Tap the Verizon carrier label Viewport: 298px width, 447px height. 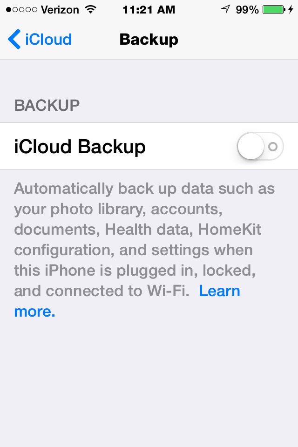(x=60, y=10)
